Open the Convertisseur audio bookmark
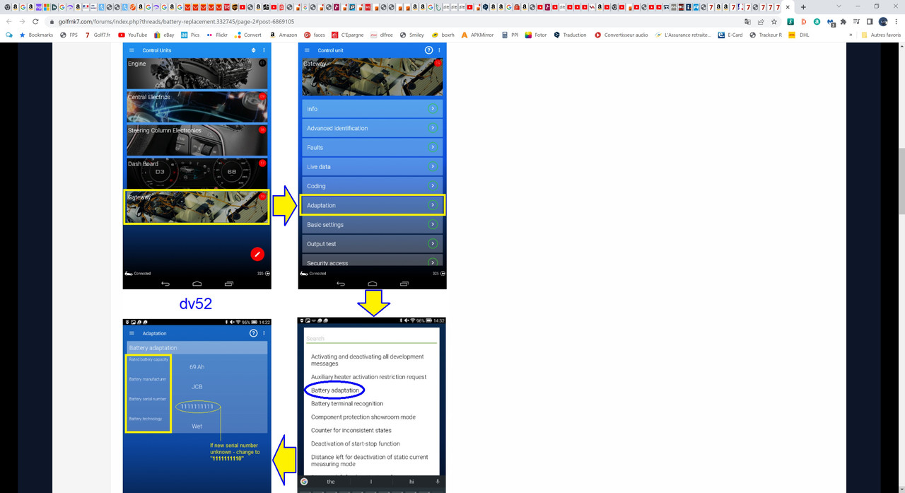 (x=621, y=35)
